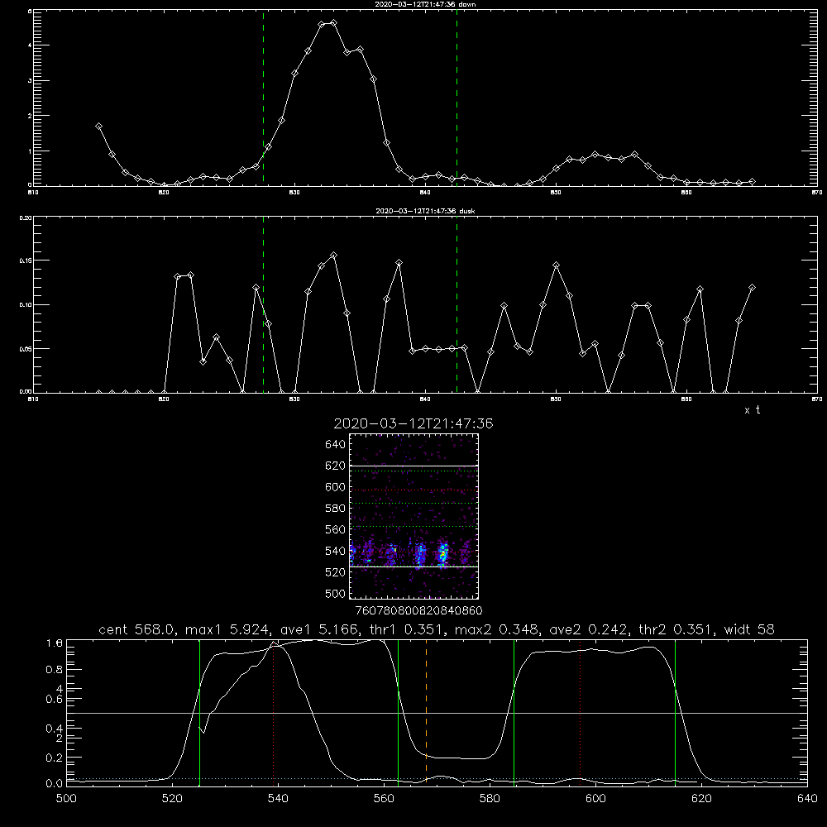Click the bottom plot x-axis label 580
Screen dimensions: 827x827
point(490,799)
